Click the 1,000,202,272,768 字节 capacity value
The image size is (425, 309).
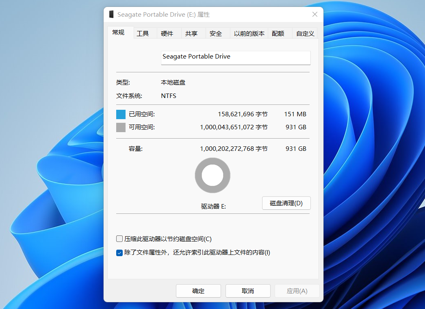pos(234,149)
